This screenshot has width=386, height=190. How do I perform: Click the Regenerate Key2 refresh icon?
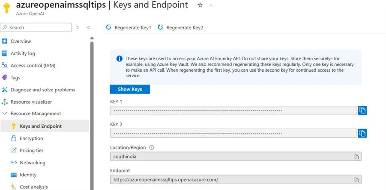(160, 27)
